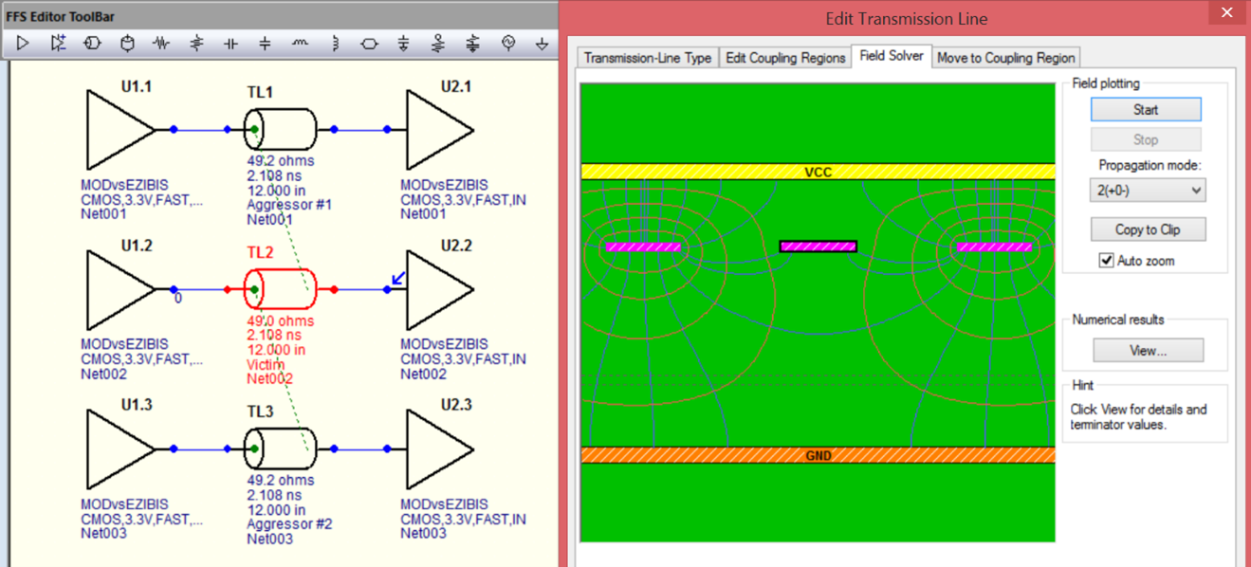Select the ground via tool
Image resolution: width=1251 pixels, height=567 pixels.
(542, 43)
